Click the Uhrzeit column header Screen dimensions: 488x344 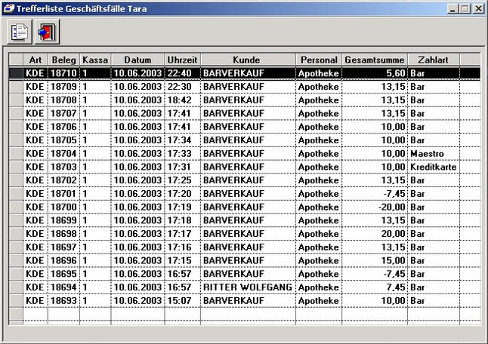(x=182, y=60)
